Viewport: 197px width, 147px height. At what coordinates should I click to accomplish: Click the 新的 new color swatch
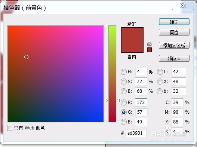132,34
